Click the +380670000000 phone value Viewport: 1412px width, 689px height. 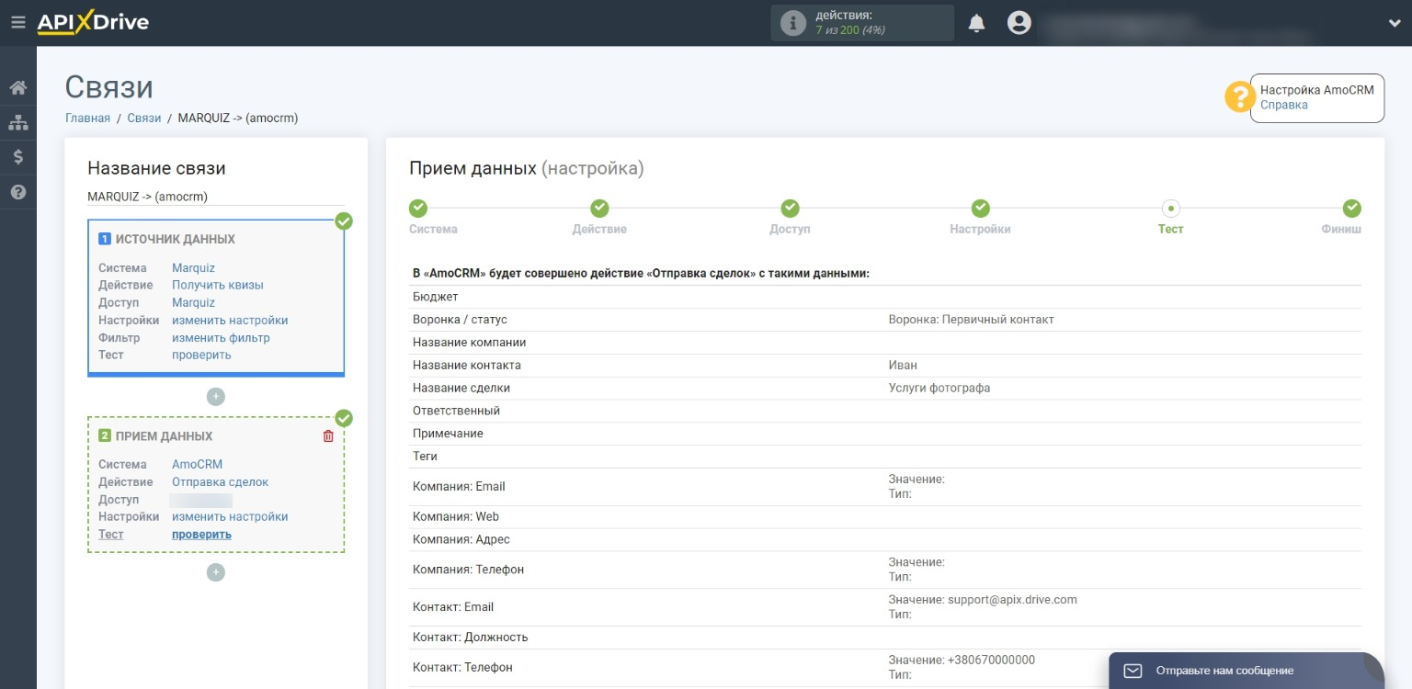click(x=991, y=660)
